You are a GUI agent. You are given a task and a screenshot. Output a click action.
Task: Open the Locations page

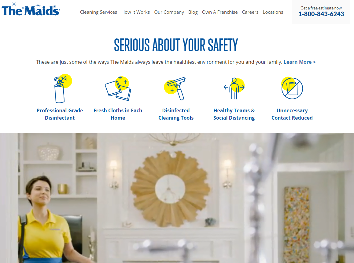coord(273,12)
